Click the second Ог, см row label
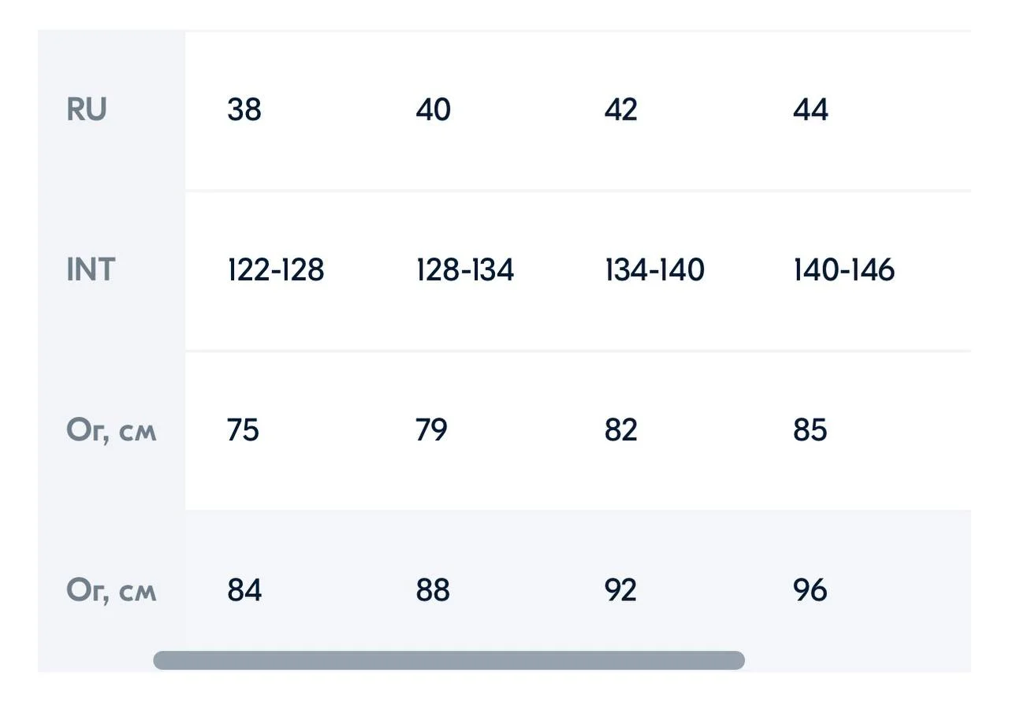The width and height of the screenshot is (1009, 702). click(111, 590)
